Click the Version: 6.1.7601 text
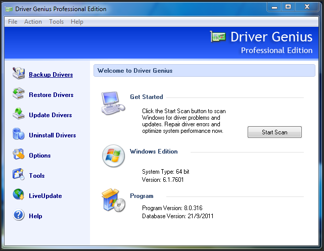The image size is (324, 251). coord(163,180)
